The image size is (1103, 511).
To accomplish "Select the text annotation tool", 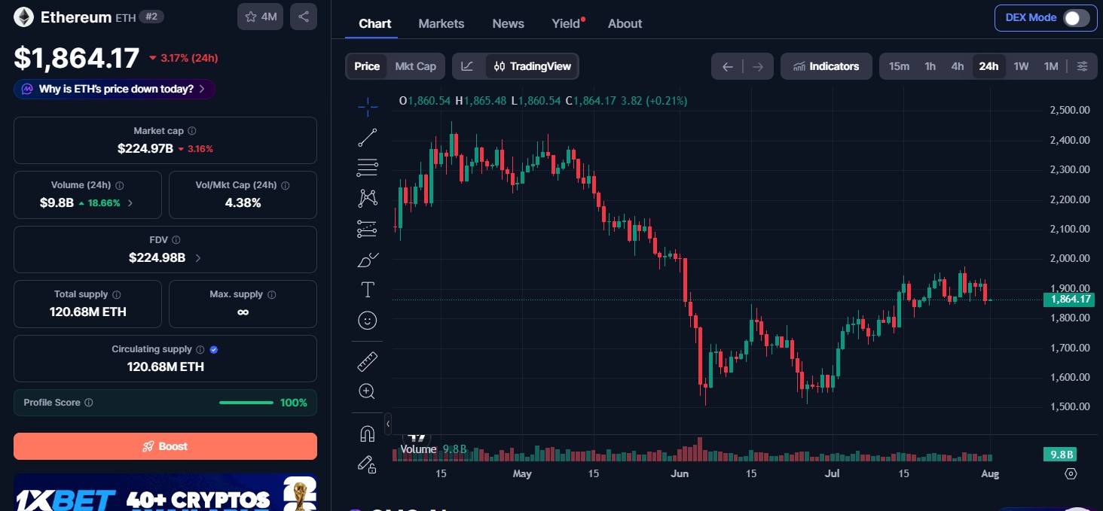I will pos(368,290).
